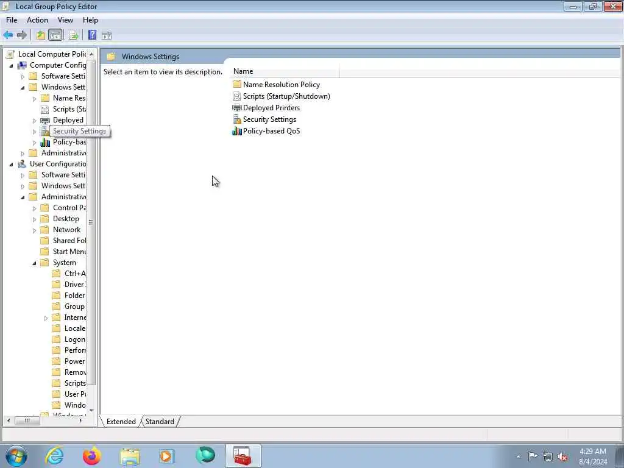
Task: Click tree vertical scrollbar thumb
Action: click(x=91, y=222)
